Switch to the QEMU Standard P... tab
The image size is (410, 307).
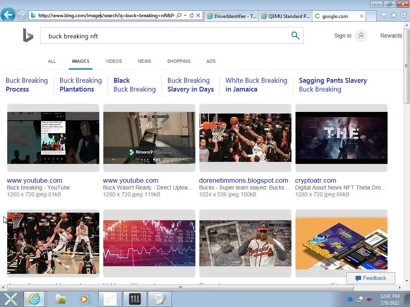pos(285,16)
